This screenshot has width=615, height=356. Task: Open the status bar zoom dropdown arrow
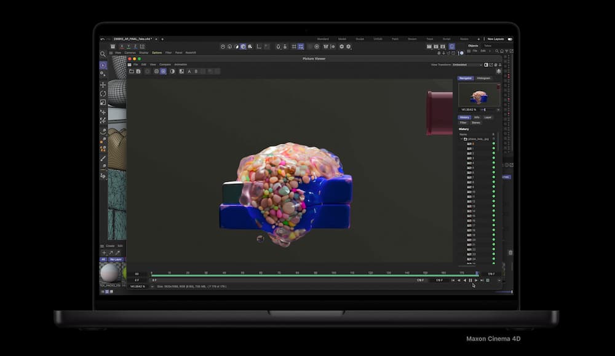(152, 287)
